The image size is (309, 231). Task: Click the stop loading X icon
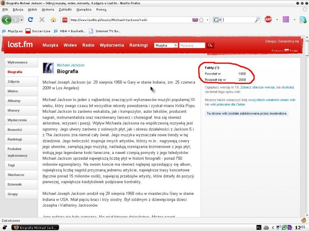[x=42, y=20]
